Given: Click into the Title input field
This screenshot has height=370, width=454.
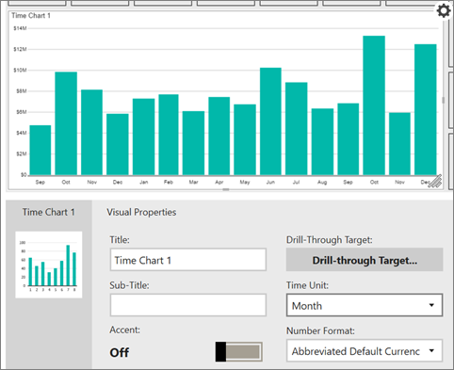Looking at the screenshot, I should point(188,260).
